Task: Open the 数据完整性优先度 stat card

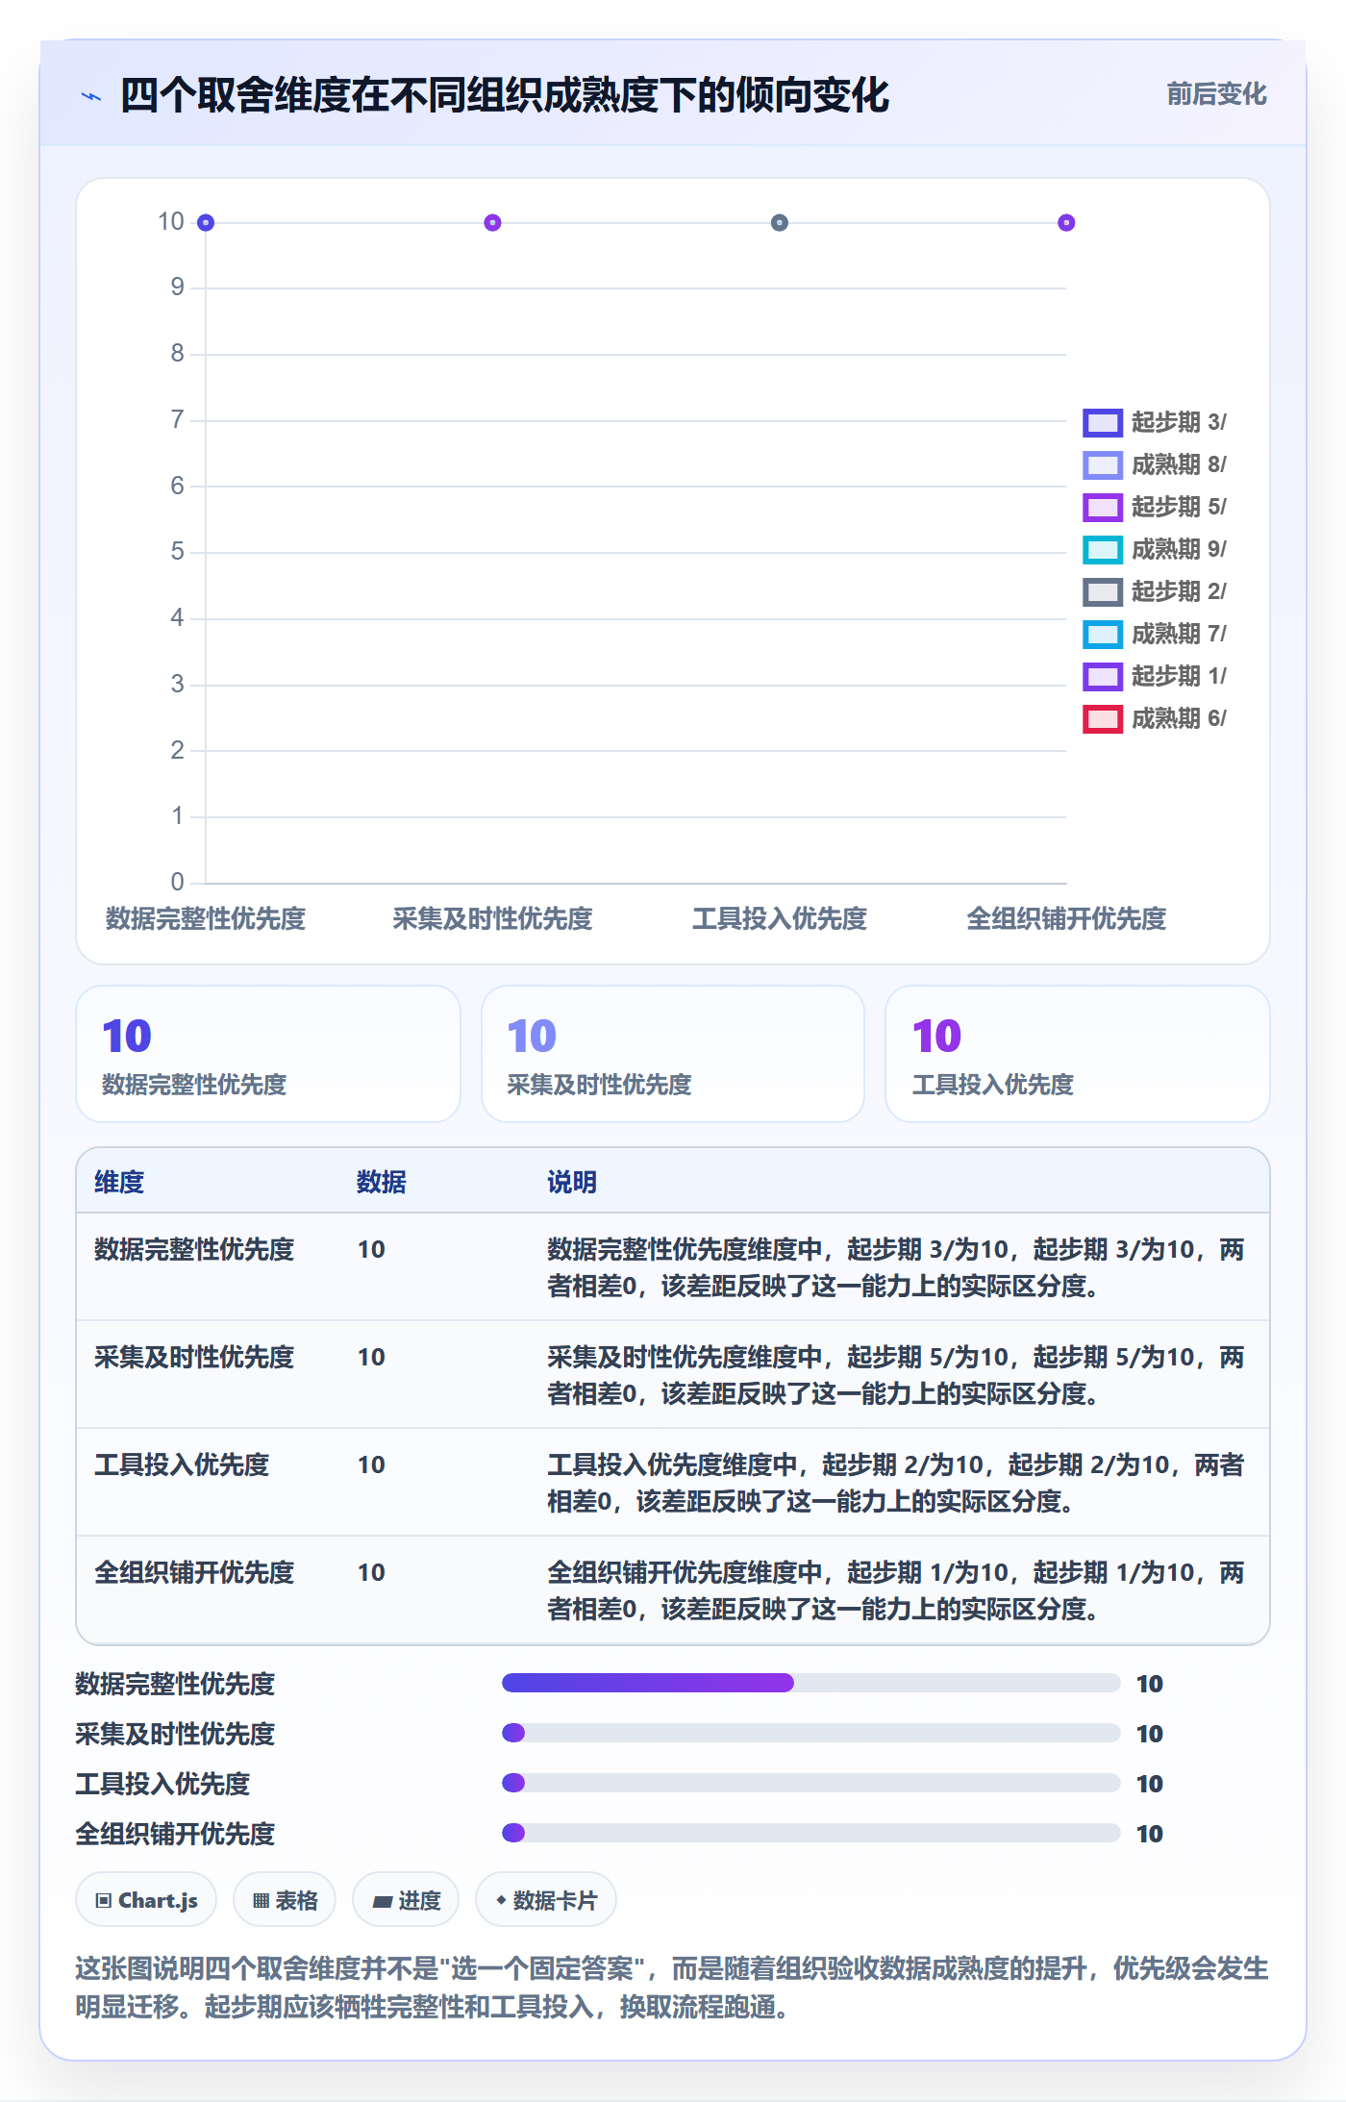Action: click(268, 1054)
